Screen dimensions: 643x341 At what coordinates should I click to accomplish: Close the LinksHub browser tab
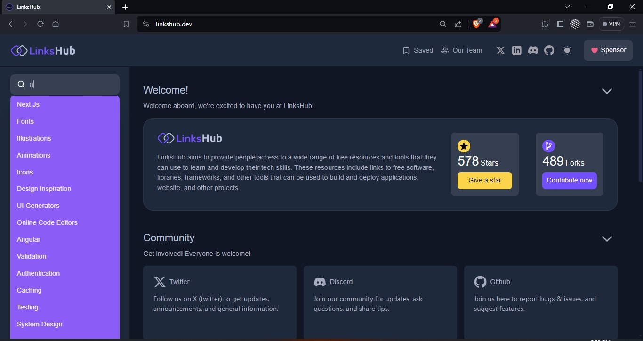tap(109, 7)
